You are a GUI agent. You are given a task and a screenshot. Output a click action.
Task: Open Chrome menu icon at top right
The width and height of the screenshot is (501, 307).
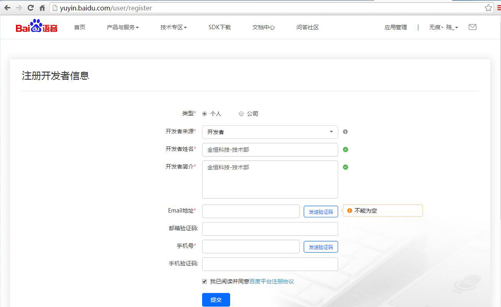point(499,8)
